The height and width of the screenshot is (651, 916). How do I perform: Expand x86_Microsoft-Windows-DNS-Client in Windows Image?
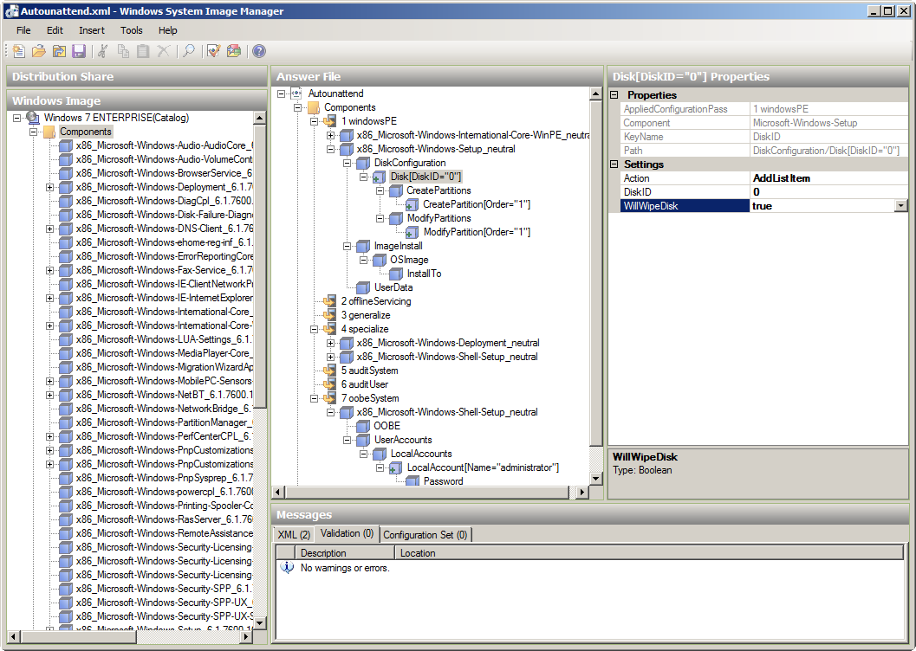pos(49,229)
